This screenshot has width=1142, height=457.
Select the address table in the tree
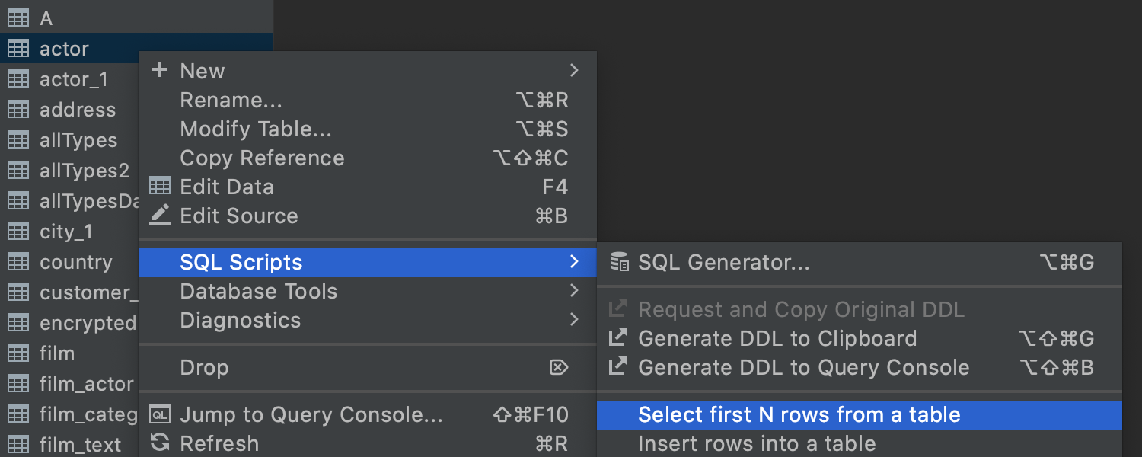pos(77,110)
